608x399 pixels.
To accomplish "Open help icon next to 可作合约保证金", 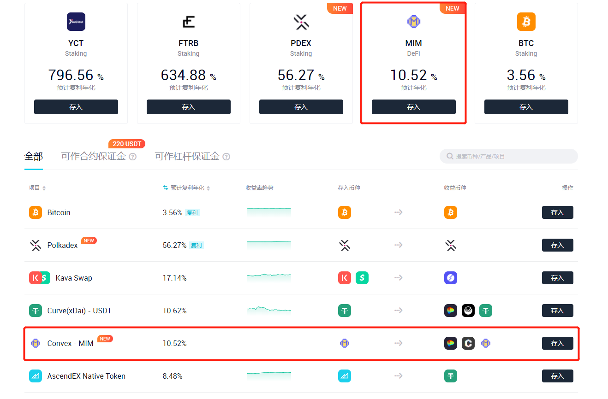I will [132, 157].
